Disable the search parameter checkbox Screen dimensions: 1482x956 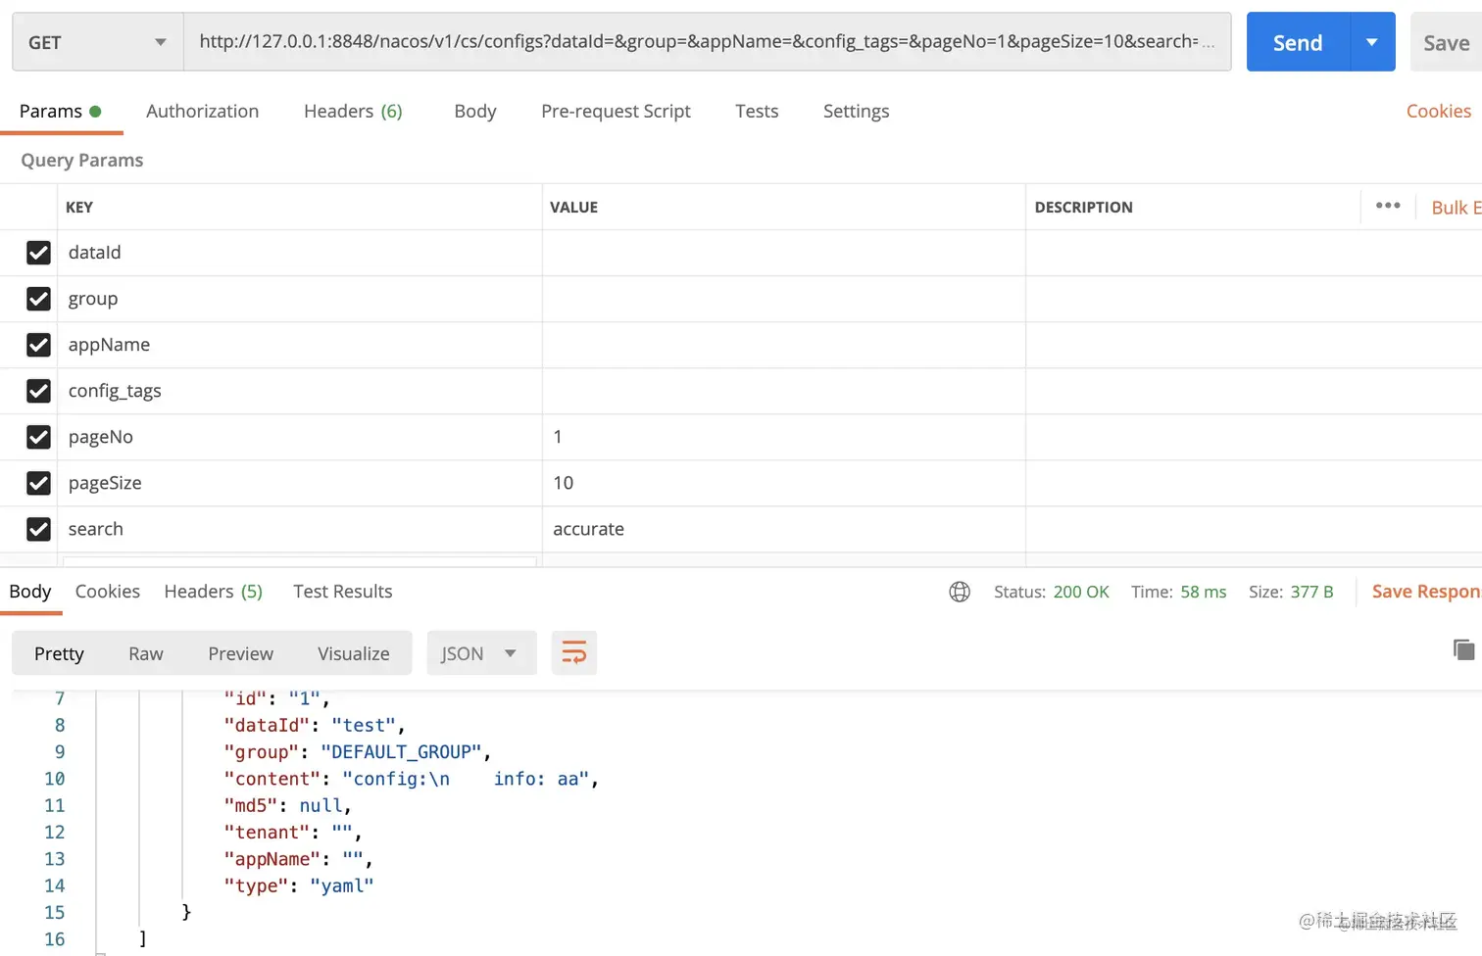click(x=38, y=529)
